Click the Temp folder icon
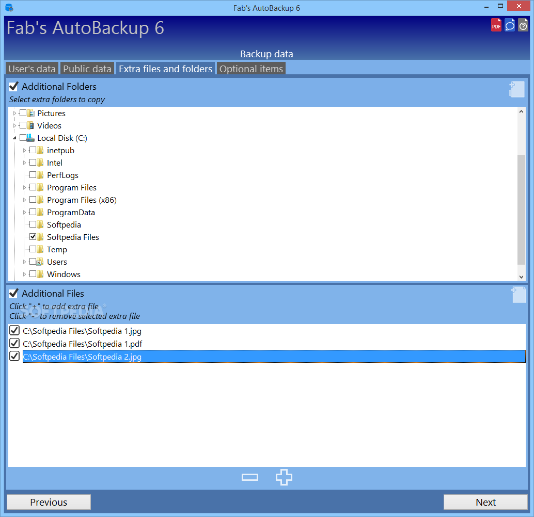534x517 pixels. (40, 249)
